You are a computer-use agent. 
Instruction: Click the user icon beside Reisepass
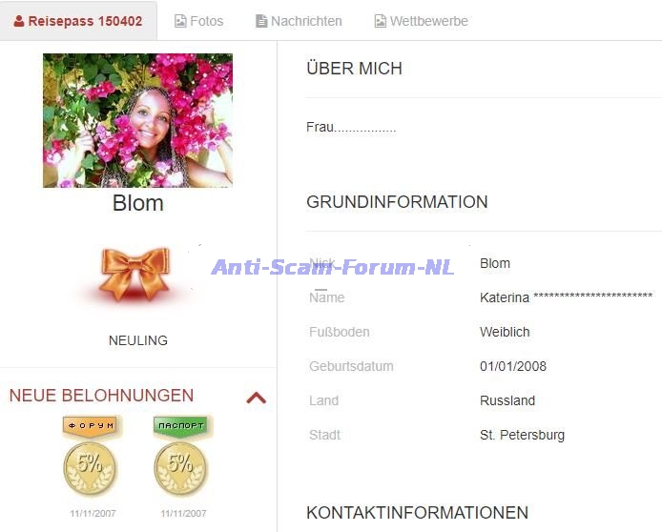18,21
